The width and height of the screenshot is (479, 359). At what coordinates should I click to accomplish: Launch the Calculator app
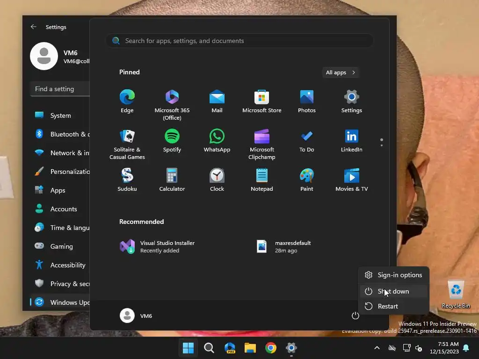pos(172,180)
